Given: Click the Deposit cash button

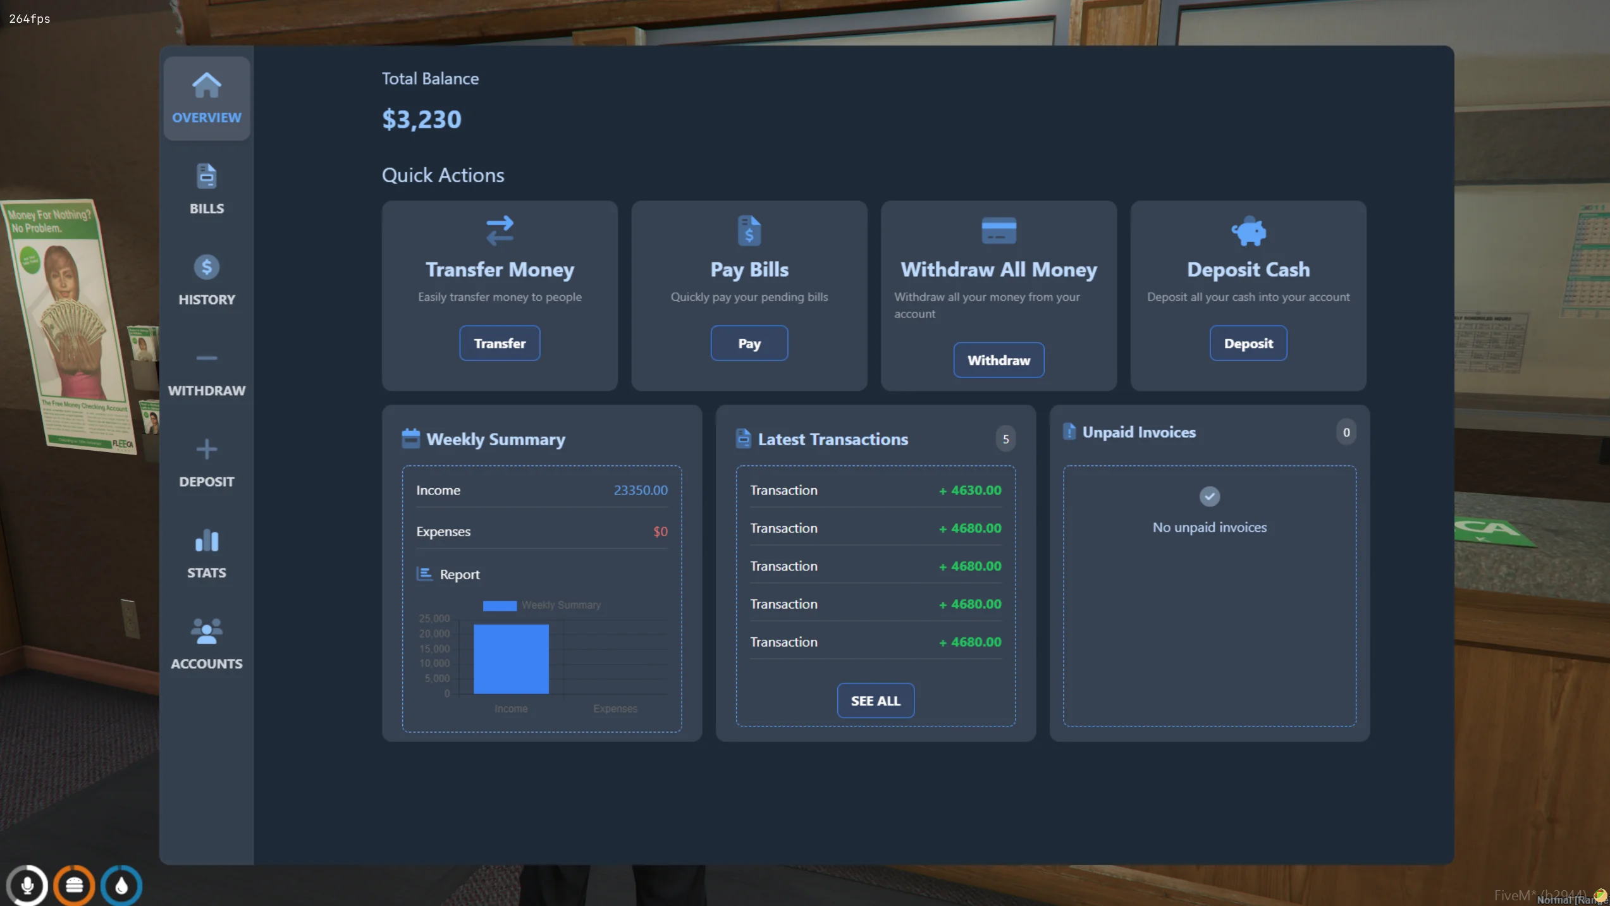Looking at the screenshot, I should (x=1248, y=343).
